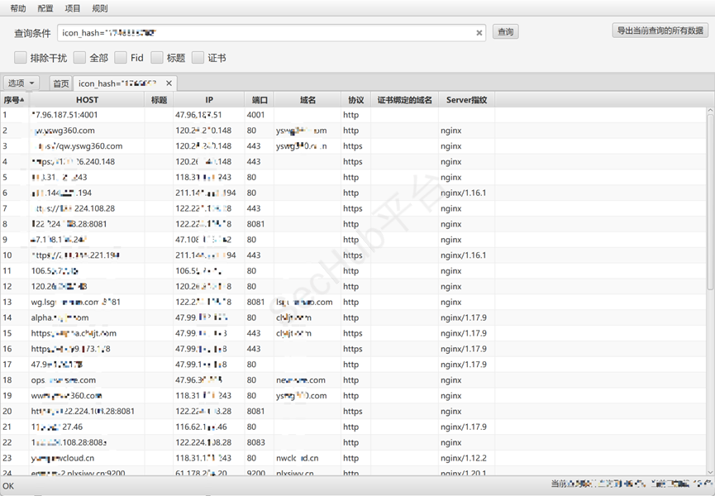Expand the 选项 dropdown
This screenshot has height=496, width=715.
pyautogui.click(x=21, y=83)
